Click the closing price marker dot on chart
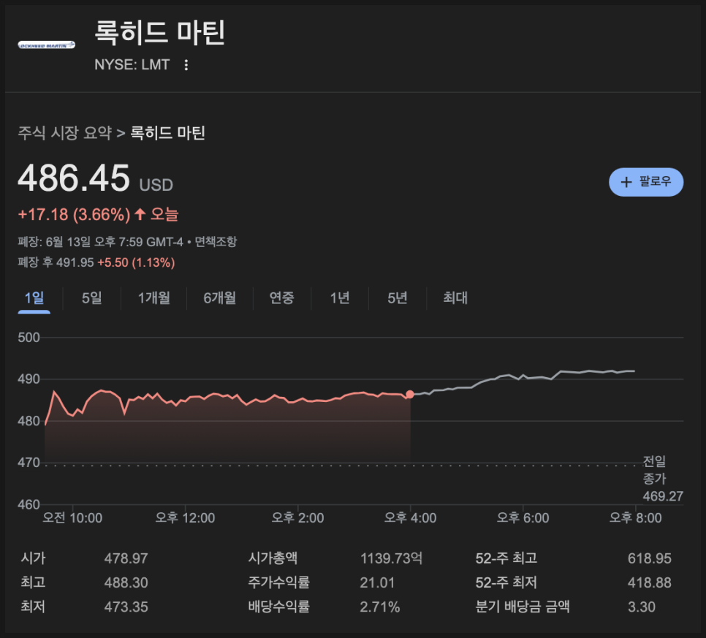Image resolution: width=706 pixels, height=638 pixels. click(410, 395)
